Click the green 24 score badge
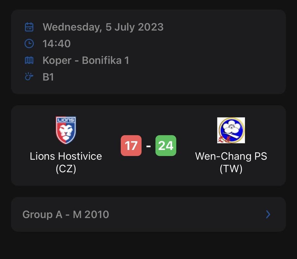The height and width of the screenshot is (259, 297). 166,146
